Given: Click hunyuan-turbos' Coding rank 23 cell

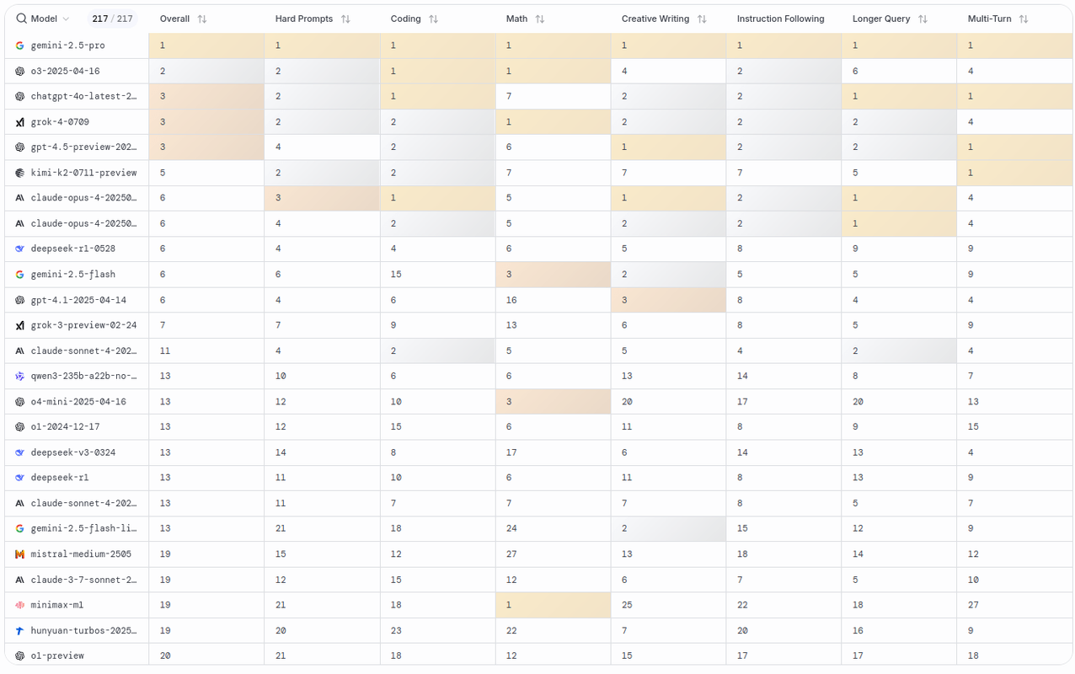Looking at the screenshot, I should (x=437, y=630).
